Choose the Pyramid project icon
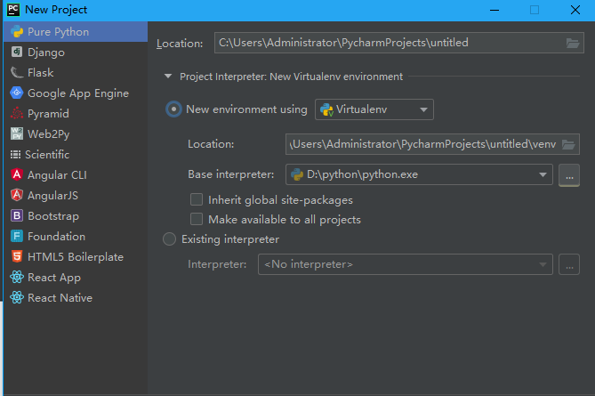595x396 pixels. [17, 114]
